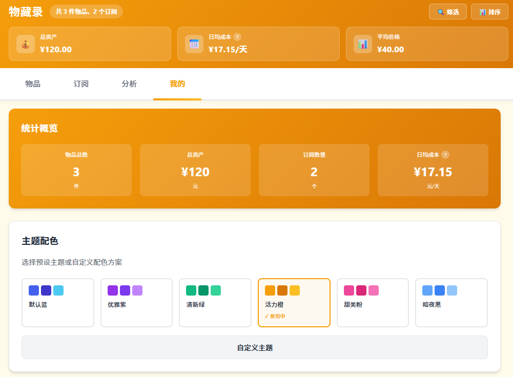Viewport: 513px width, 377px height.
Task: Expand the 自定义主题 custom theme section
Action: click(255, 348)
